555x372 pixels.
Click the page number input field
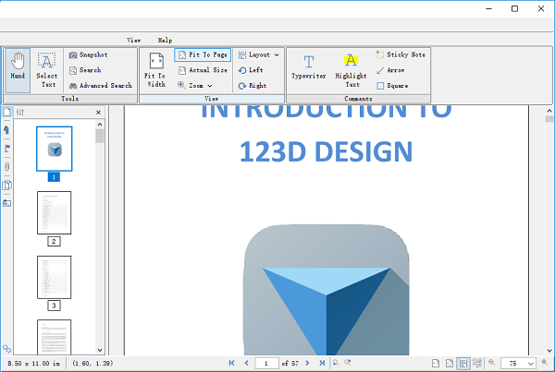[266, 363]
